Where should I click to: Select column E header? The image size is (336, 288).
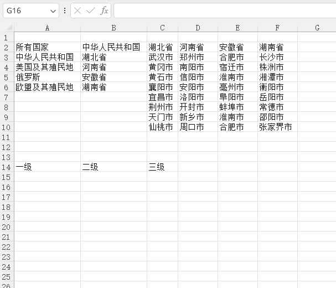(x=237, y=28)
